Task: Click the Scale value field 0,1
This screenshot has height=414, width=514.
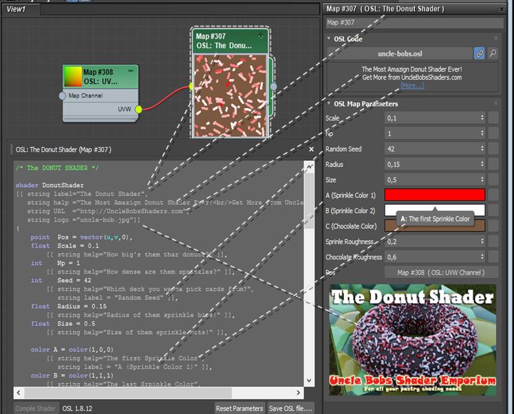Action: click(432, 118)
